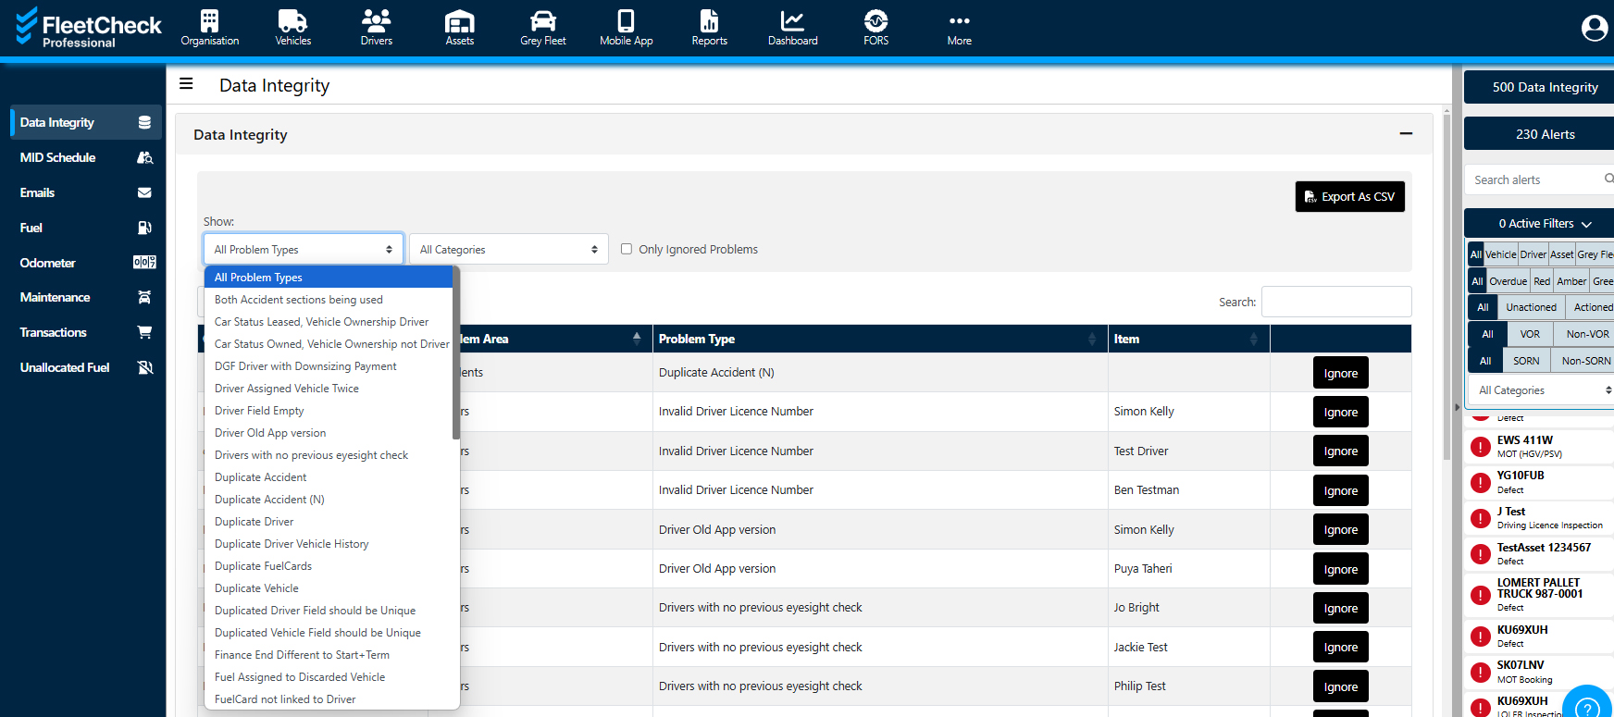Click Export As CSV button

click(1349, 196)
